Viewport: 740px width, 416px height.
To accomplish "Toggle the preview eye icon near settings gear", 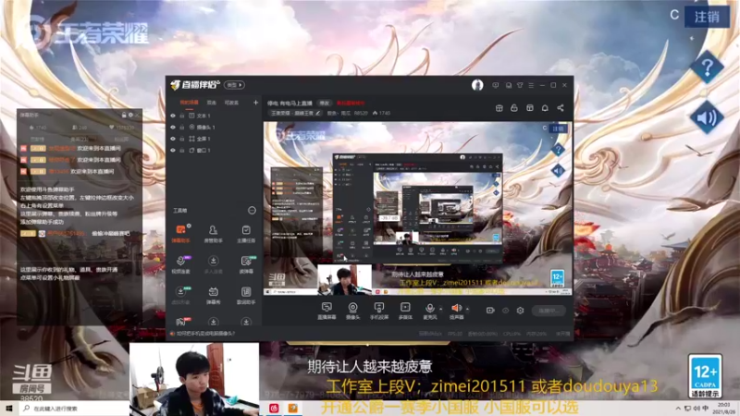I will pos(505,311).
